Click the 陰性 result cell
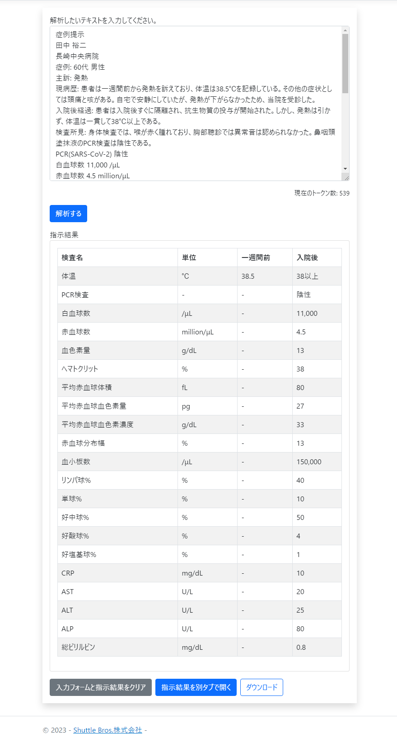This screenshot has width=397, height=743. [317, 295]
